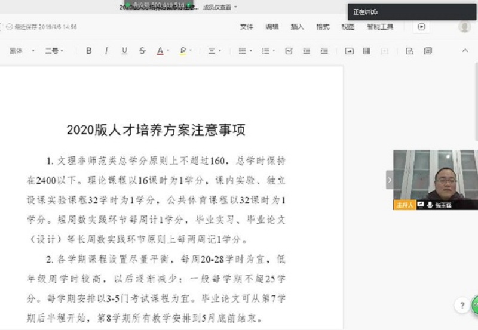Apply italic formatting to text
The width and height of the screenshot is (478, 330).
[106, 51]
